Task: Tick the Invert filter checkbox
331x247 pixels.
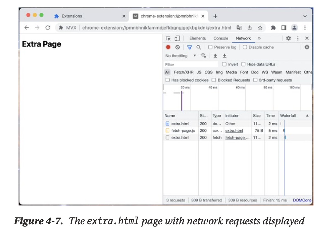Action: point(224,64)
